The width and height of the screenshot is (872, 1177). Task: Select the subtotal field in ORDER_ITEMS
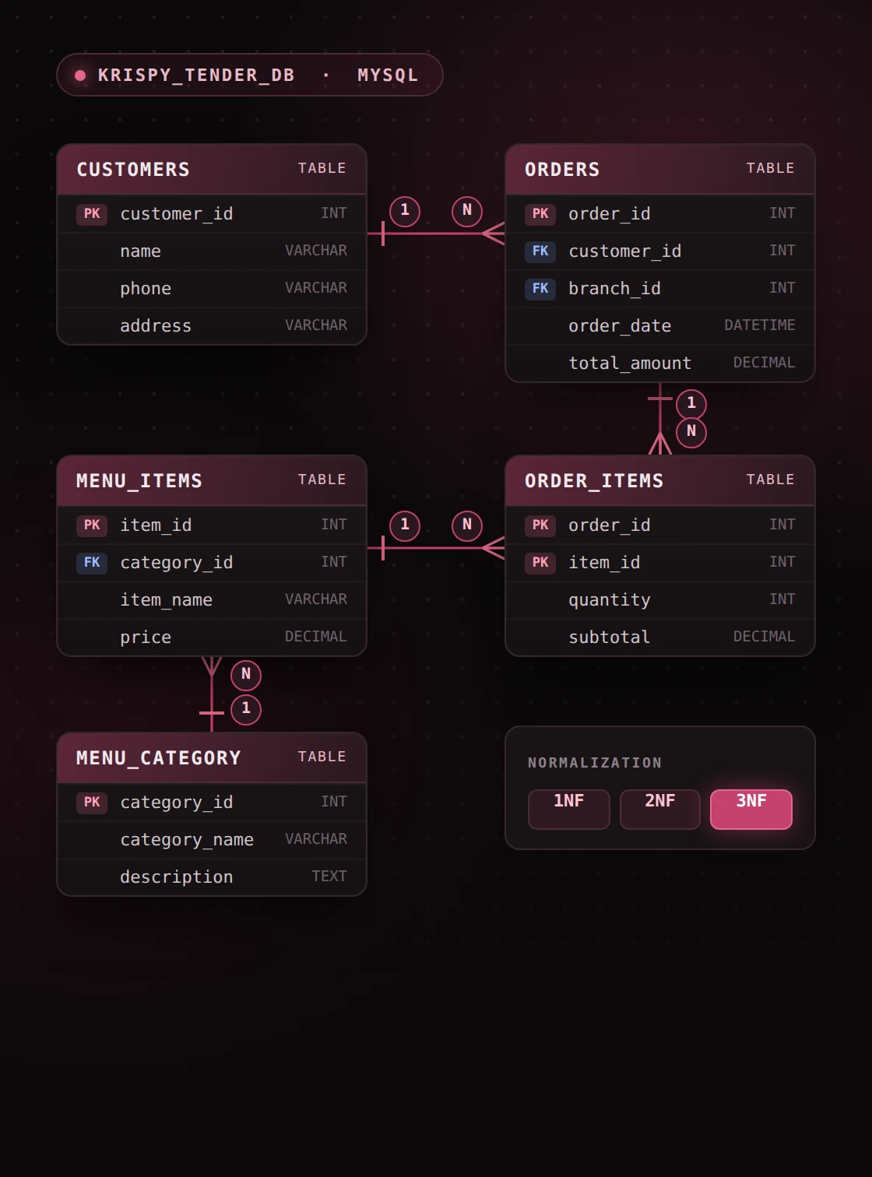tap(660, 637)
